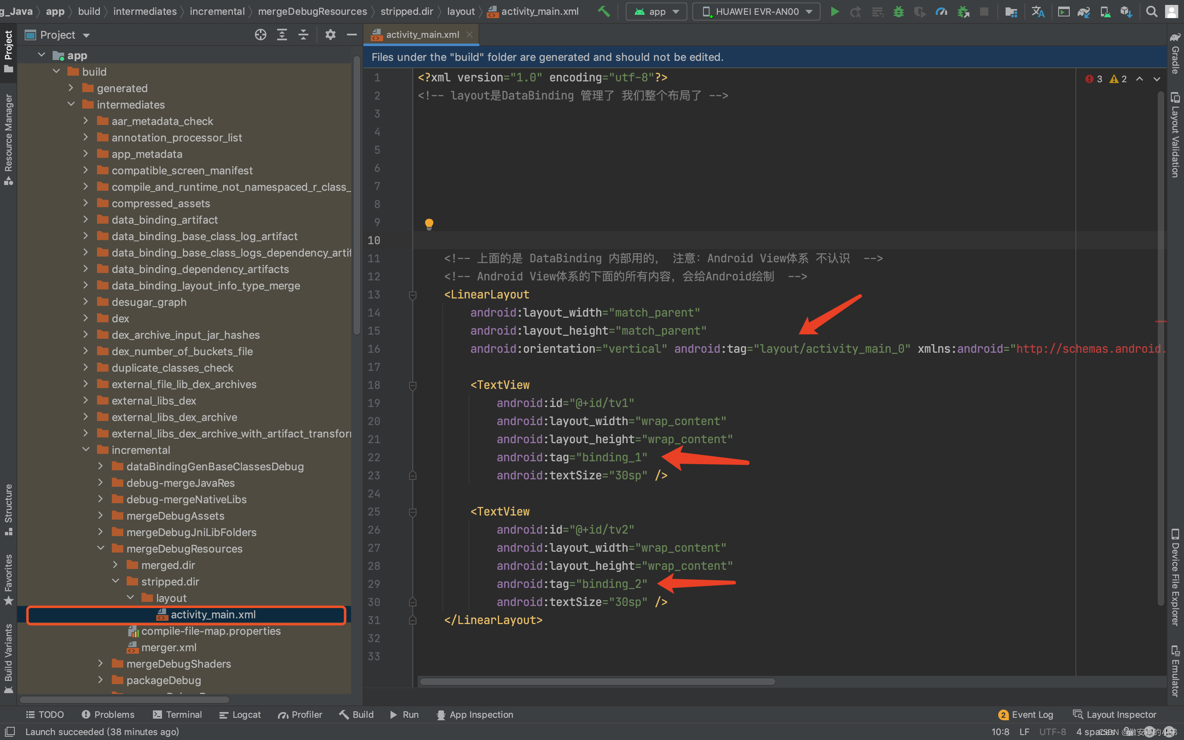This screenshot has width=1184, height=740.
Task: Open Search Everywhere magnifier
Action: tap(1152, 11)
